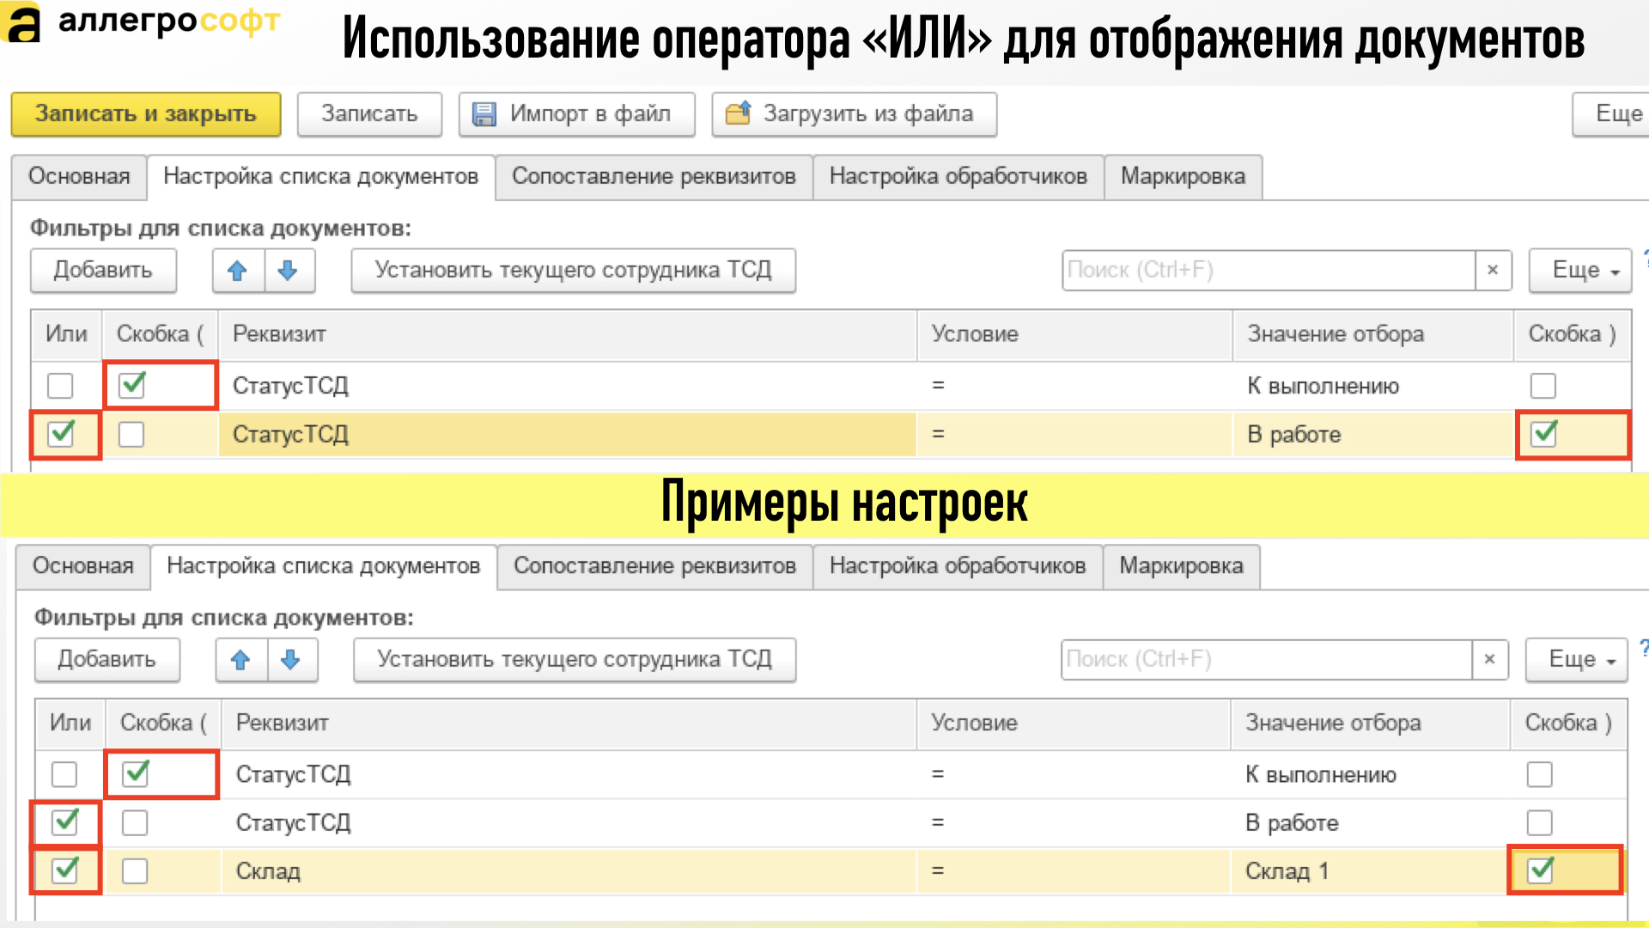Switch to the bottom Основная tab
This screenshot has width=1649, height=928.
(83, 566)
